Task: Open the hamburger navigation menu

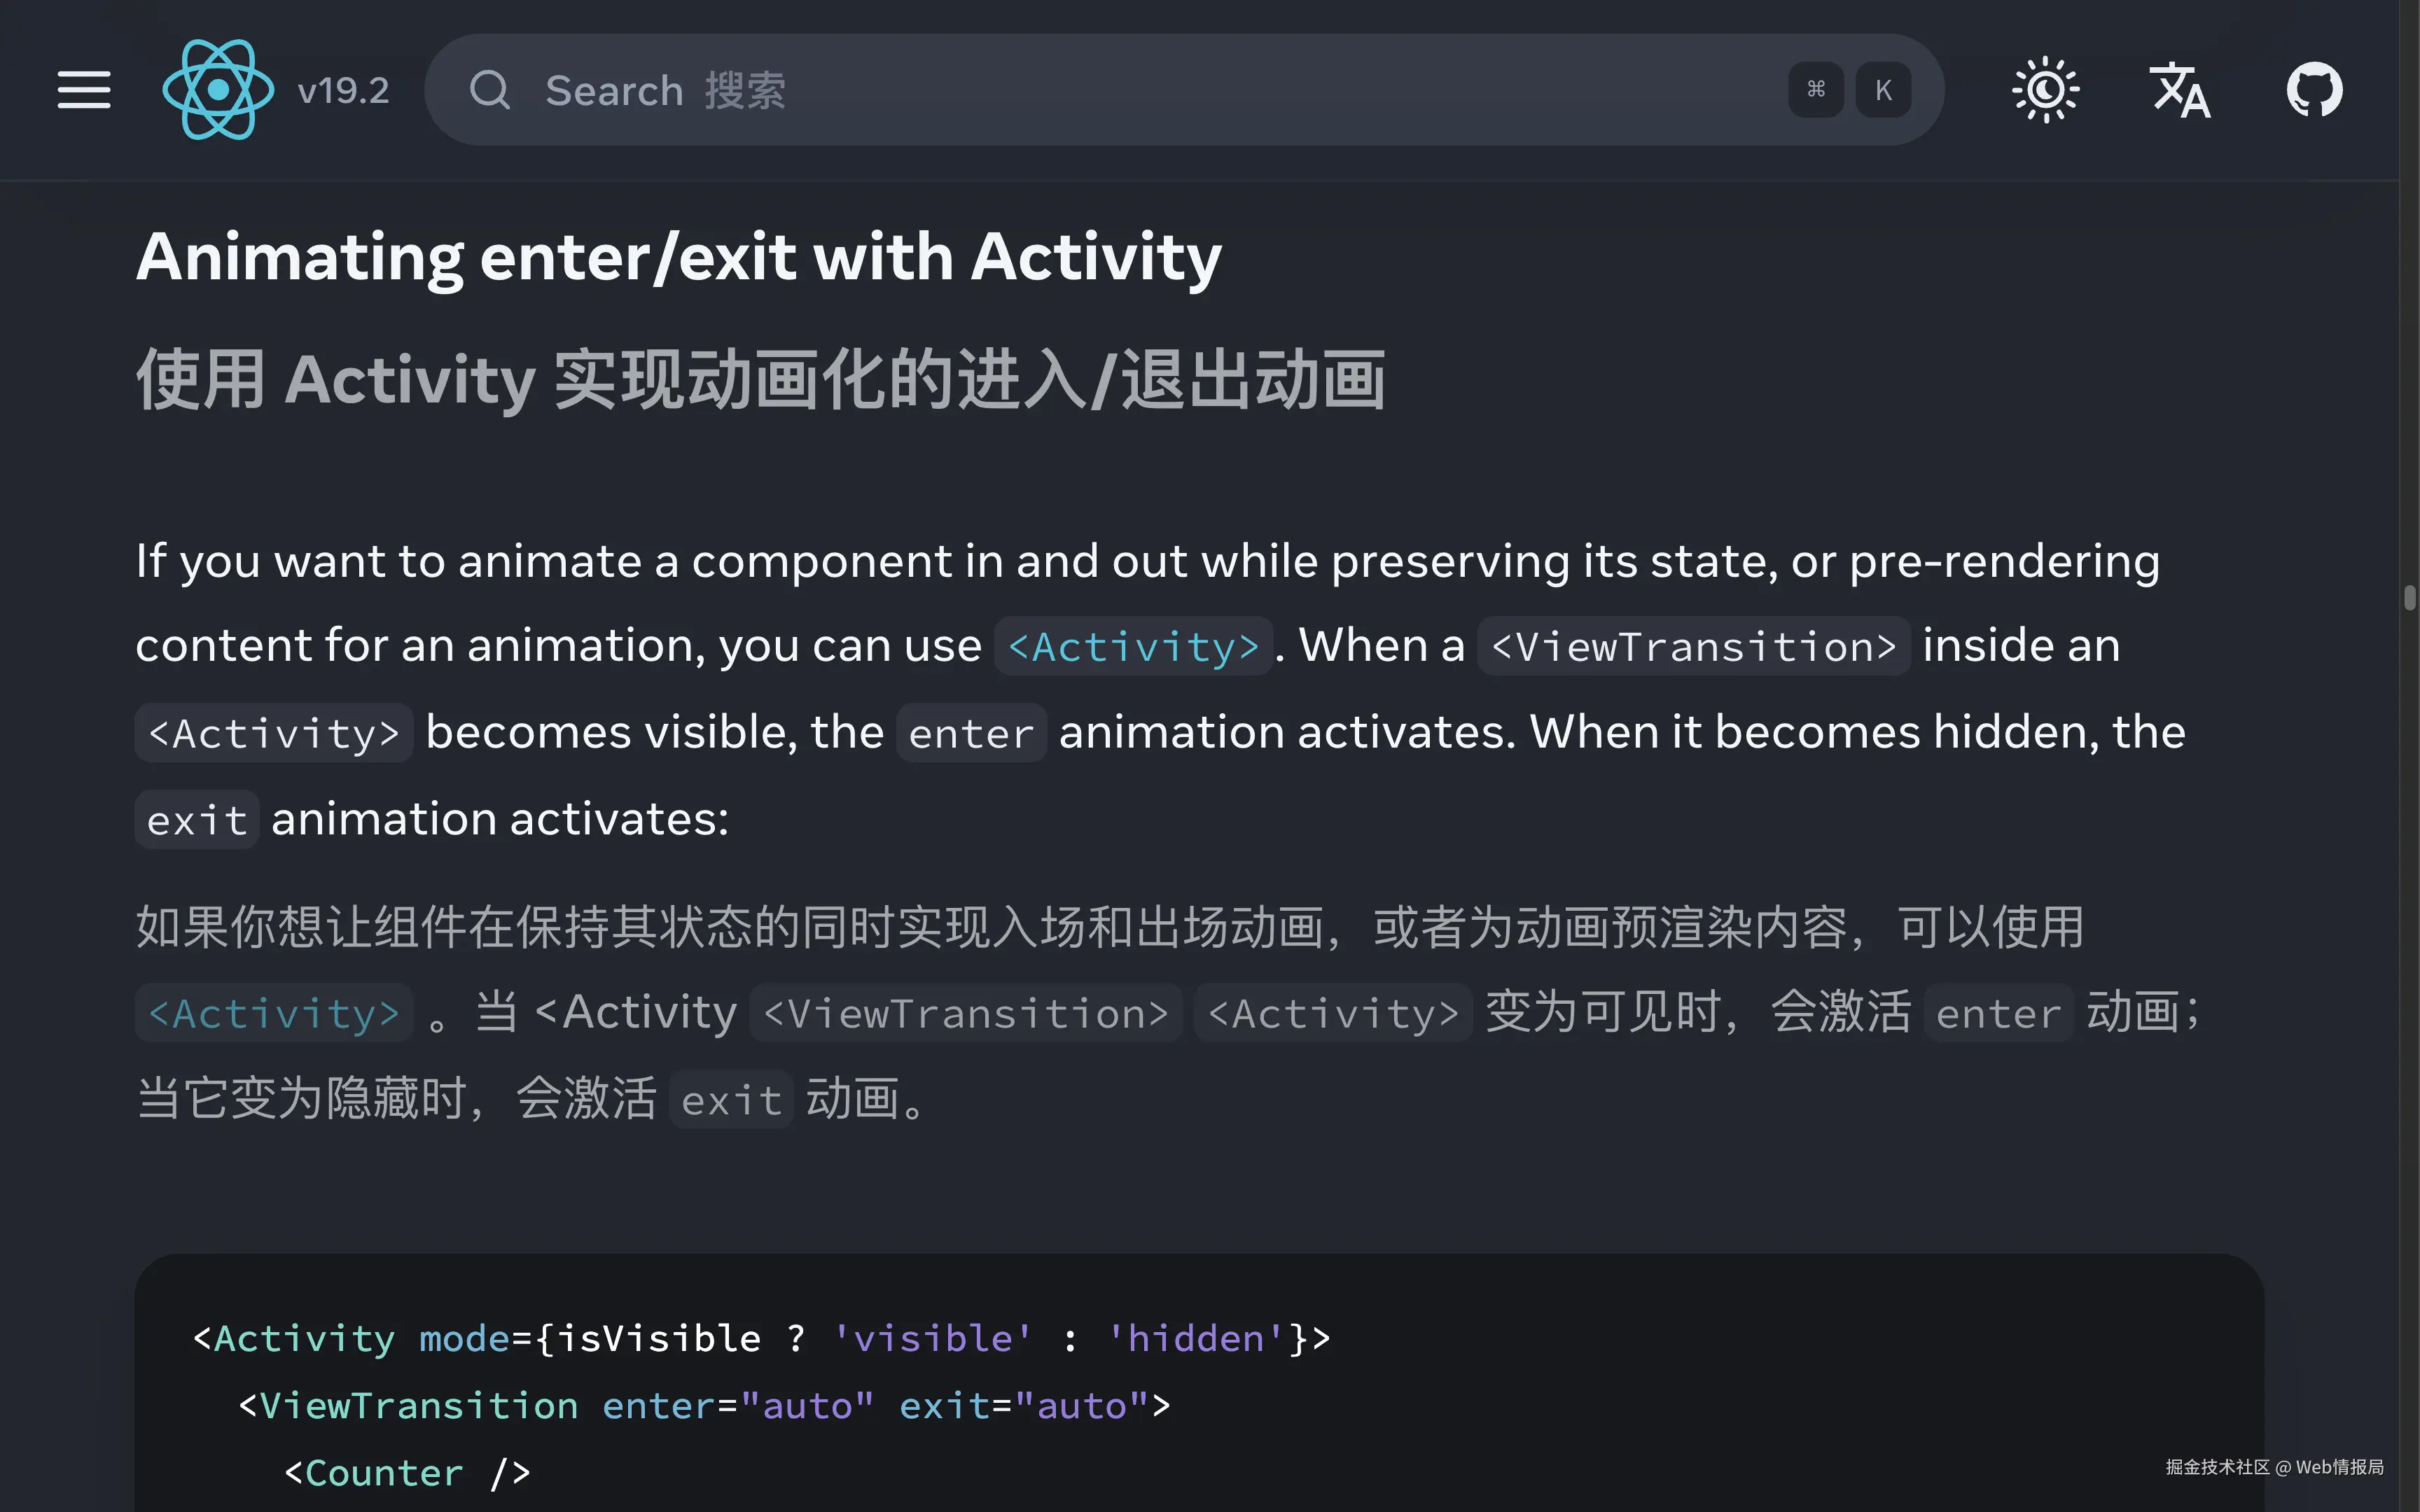Action: click(x=84, y=90)
